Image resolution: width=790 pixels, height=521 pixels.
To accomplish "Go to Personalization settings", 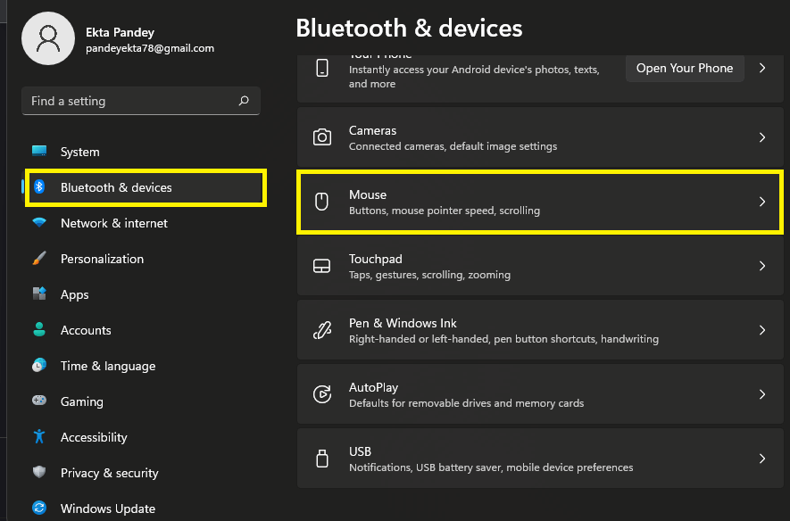I will (102, 259).
